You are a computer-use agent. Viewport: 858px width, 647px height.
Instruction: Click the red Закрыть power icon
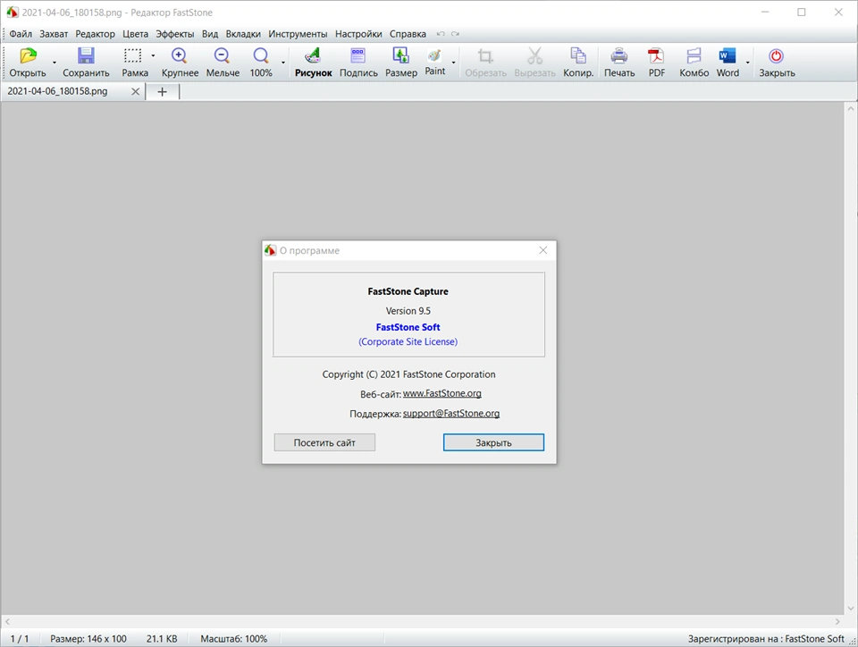tap(776, 55)
